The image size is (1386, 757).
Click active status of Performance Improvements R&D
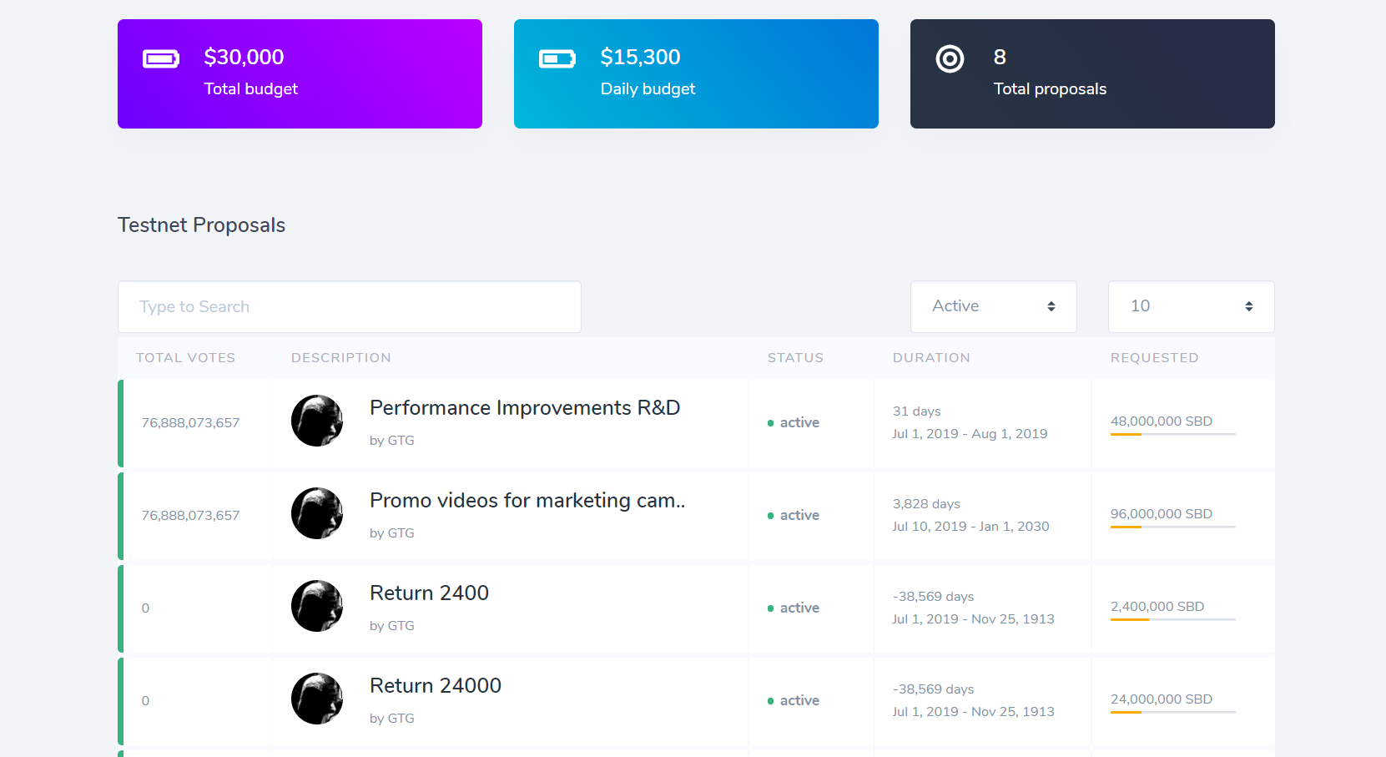[794, 422]
